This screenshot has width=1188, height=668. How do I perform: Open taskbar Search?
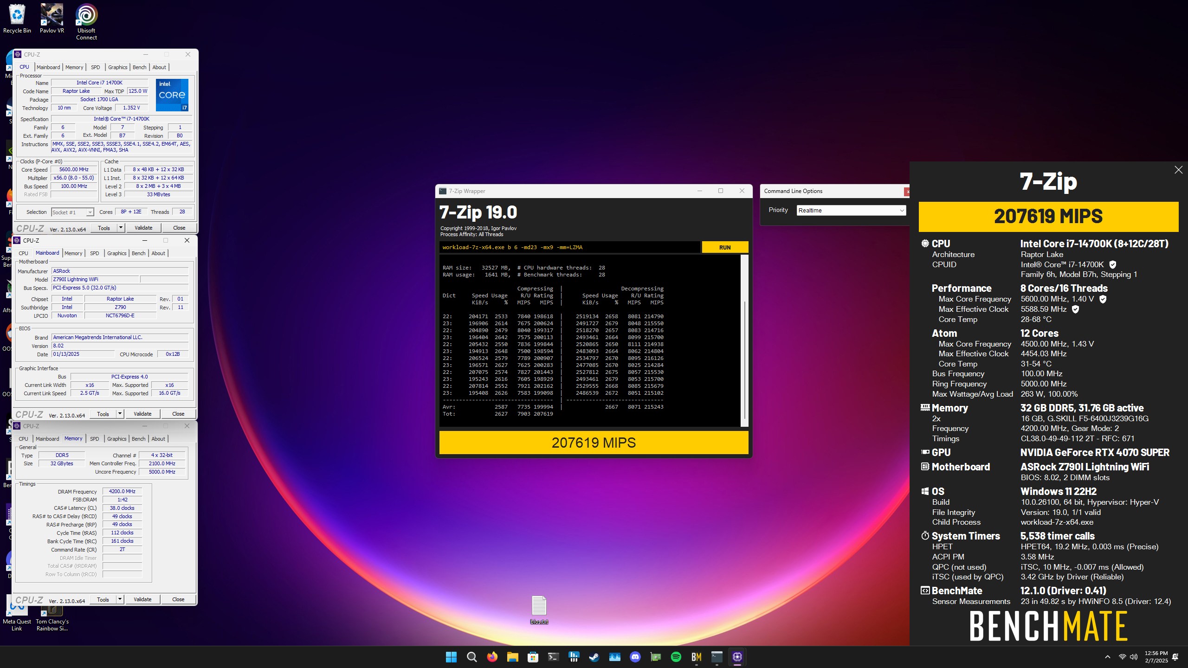coord(471,657)
